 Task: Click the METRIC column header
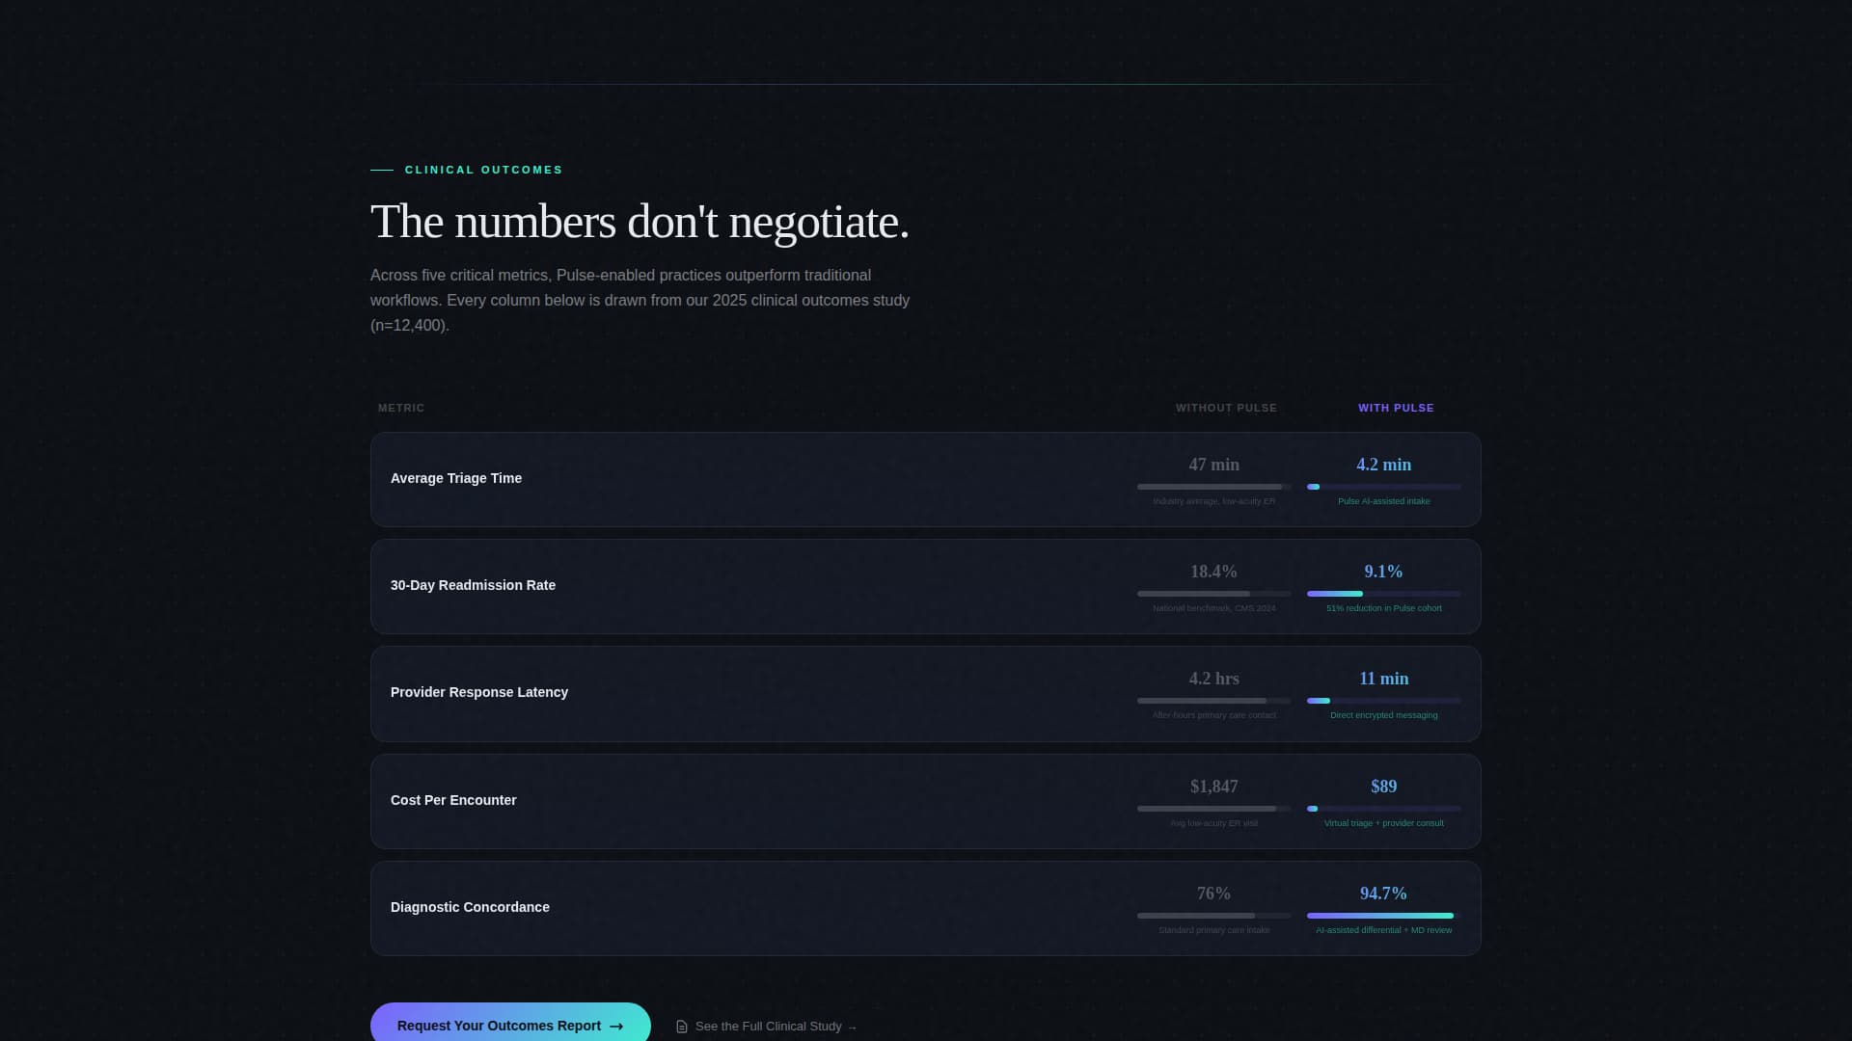coord(401,408)
